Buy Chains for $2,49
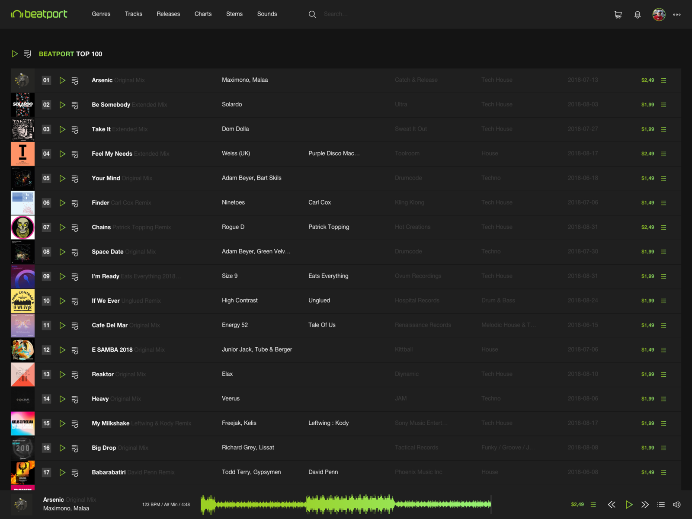This screenshot has width=692, height=519. 647,227
